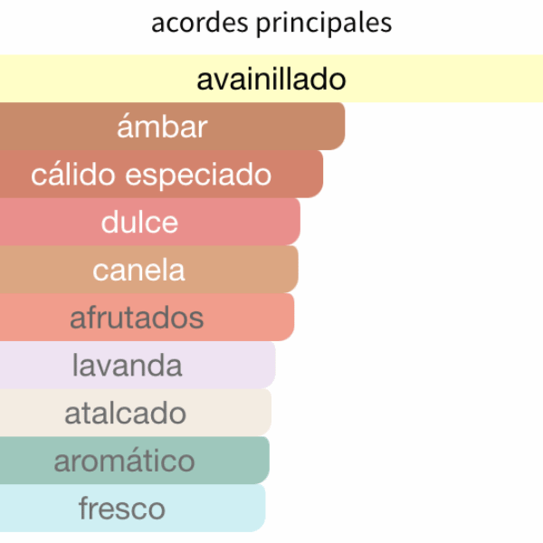This screenshot has width=543, height=543.
Task: Open the cálido especiado accord
Action: click(x=162, y=174)
